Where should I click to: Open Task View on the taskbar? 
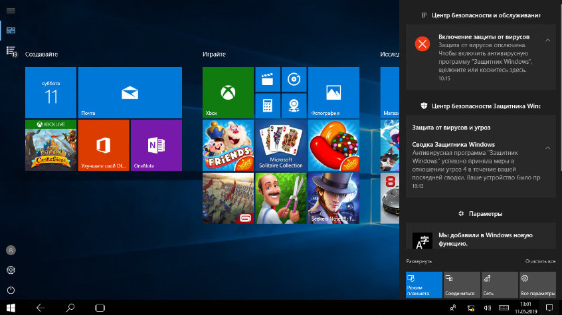pos(100,308)
